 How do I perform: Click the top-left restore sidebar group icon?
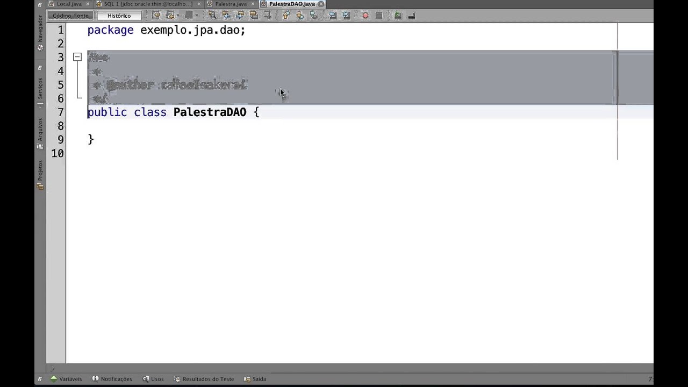click(40, 4)
